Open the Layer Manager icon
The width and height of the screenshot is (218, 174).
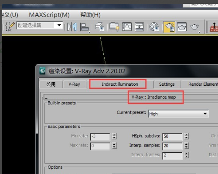click(x=99, y=27)
